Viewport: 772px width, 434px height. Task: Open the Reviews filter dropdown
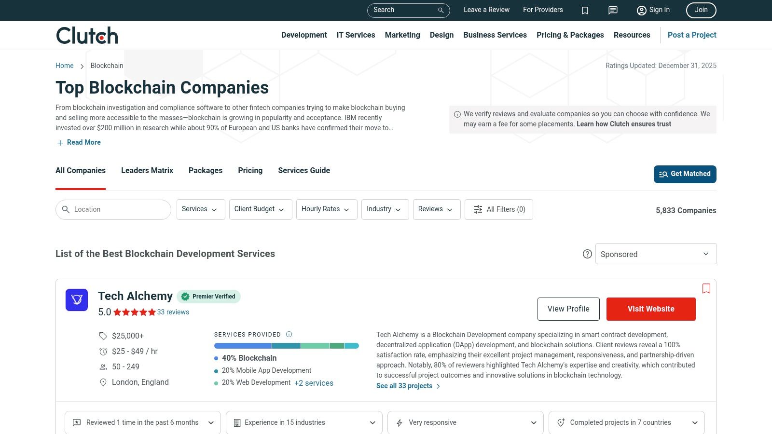pos(437,209)
